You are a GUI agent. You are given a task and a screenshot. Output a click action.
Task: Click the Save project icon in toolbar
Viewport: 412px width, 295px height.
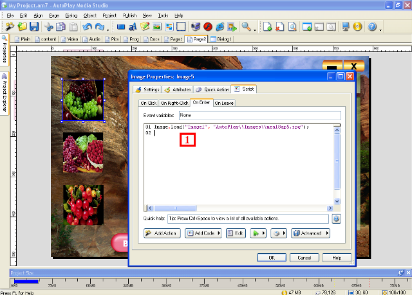coord(34,27)
